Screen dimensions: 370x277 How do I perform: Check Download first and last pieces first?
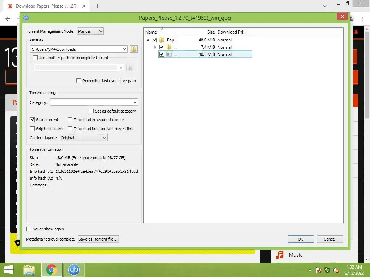(x=70, y=129)
